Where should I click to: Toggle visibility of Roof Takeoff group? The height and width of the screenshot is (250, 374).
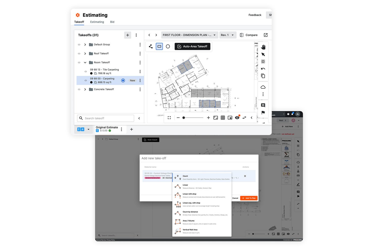click(x=79, y=54)
